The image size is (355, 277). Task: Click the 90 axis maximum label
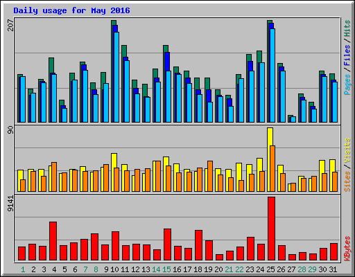click(x=10, y=130)
